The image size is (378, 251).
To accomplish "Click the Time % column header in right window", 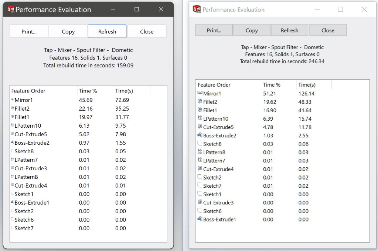I will click(x=272, y=85).
